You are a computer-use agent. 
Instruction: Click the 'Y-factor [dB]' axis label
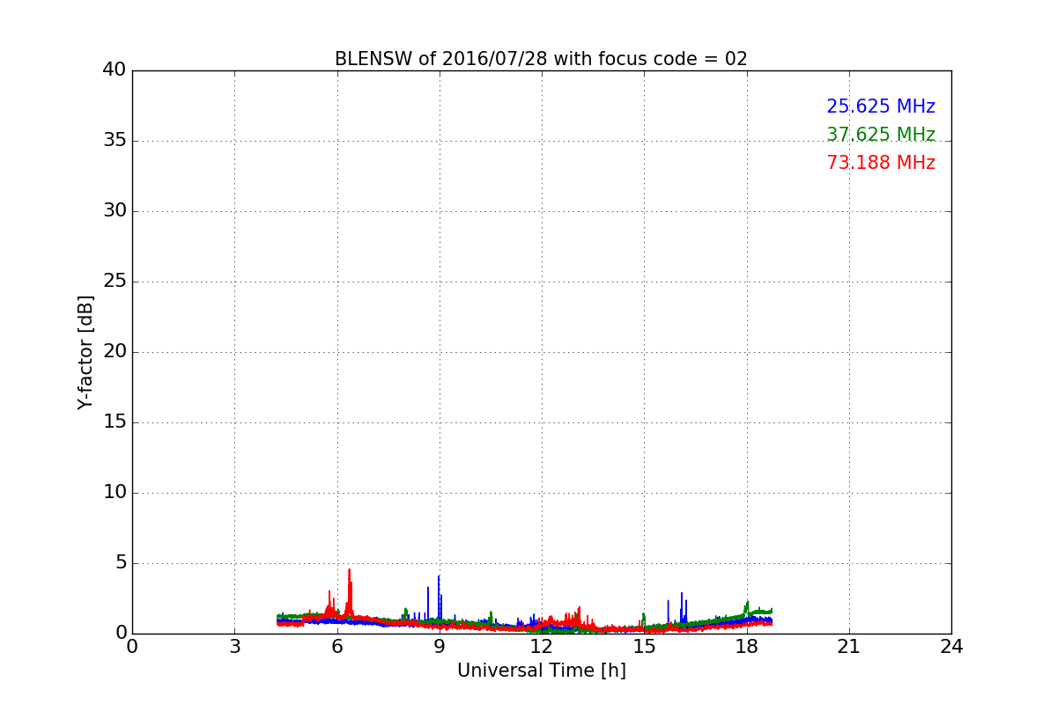pyautogui.click(x=85, y=352)
